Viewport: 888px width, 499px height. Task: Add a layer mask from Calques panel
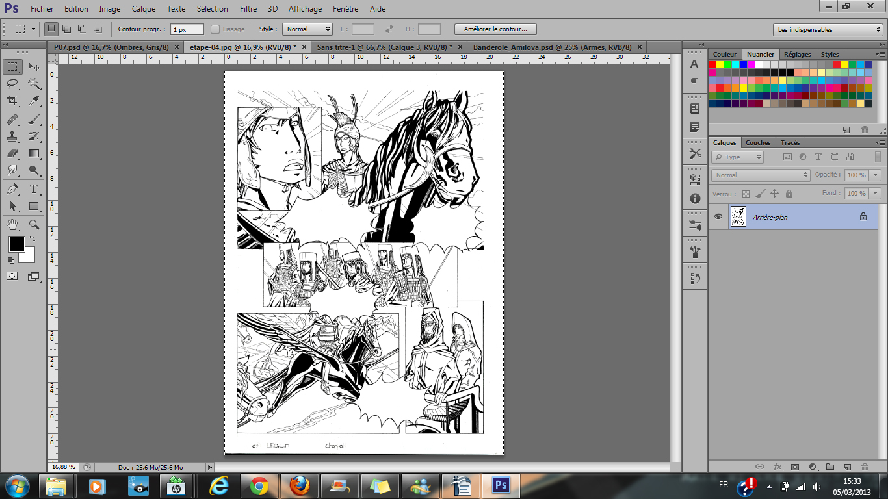pos(794,467)
